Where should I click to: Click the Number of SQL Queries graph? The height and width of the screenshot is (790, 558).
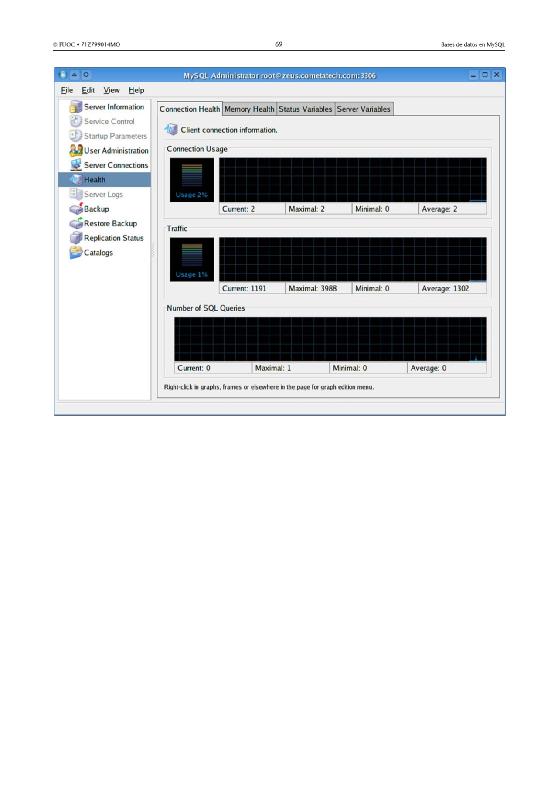click(x=330, y=339)
